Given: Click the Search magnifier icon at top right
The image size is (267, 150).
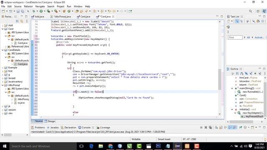Looking at the screenshot, I should pos(250,11).
